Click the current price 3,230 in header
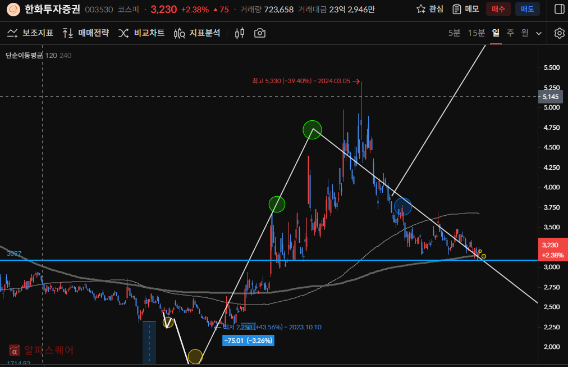Viewport: 568px width, 367px height. coord(163,10)
